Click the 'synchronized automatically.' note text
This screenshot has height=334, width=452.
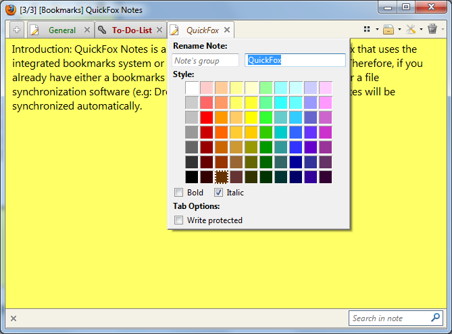pos(77,106)
